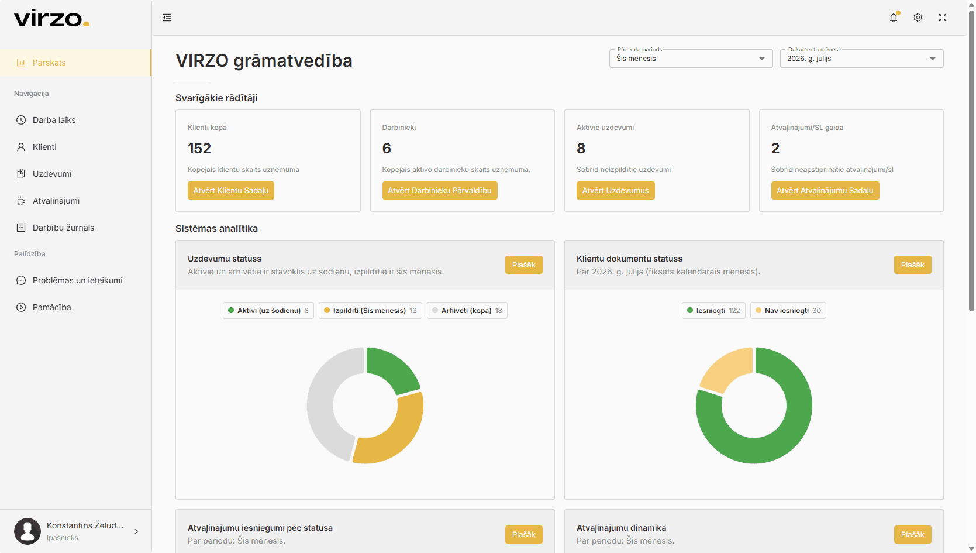This screenshot has height=553, width=976.
Task: Expand the Konstantīns Želud... user profile chevron
Action: (x=136, y=531)
